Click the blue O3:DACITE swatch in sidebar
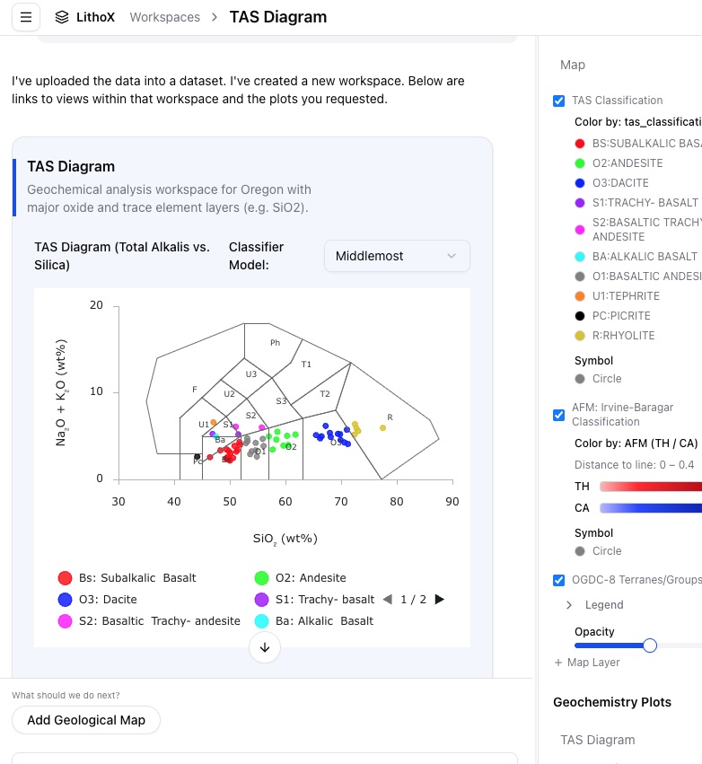702x764 pixels. click(580, 183)
